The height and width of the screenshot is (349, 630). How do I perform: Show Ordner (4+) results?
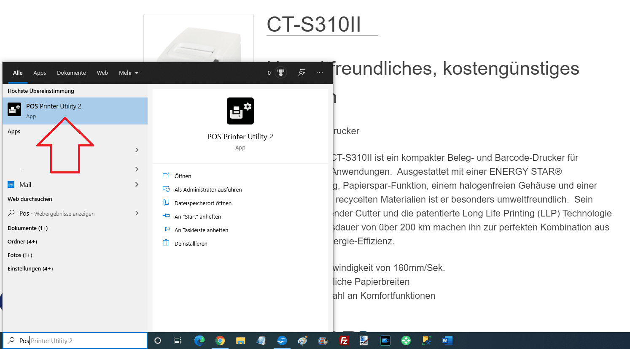coord(22,241)
